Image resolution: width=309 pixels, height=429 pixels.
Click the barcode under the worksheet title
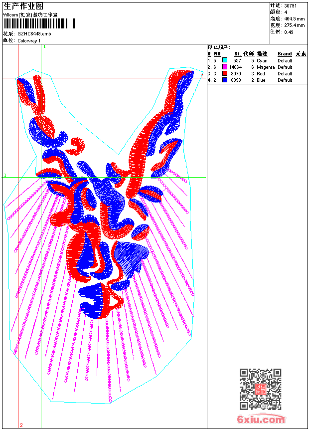pos(39,23)
